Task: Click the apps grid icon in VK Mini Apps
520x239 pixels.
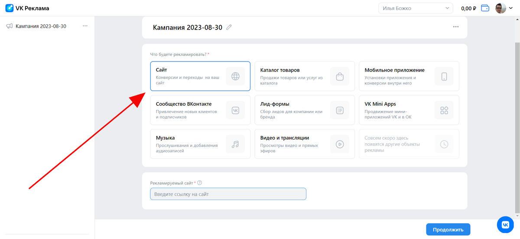Action: tap(444, 110)
